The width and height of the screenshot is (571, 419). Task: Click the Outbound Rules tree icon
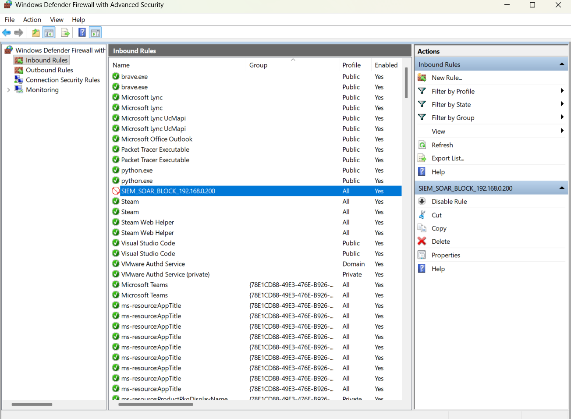19,70
